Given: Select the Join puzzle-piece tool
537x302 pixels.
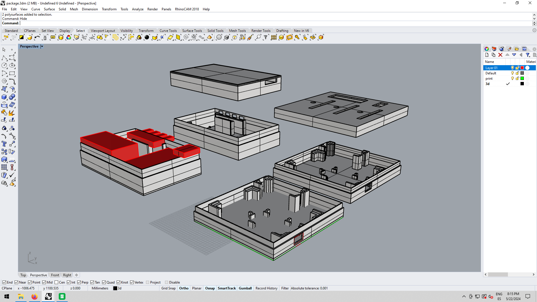Looking at the screenshot, I should point(4,113).
